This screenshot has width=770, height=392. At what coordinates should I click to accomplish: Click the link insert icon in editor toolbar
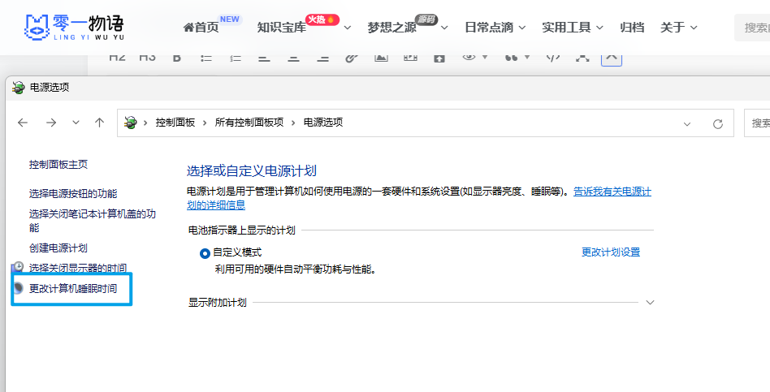[351, 58]
